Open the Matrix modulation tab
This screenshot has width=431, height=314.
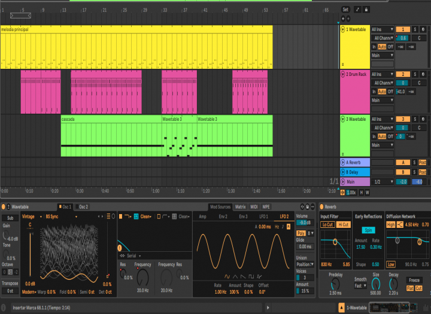(x=240, y=207)
